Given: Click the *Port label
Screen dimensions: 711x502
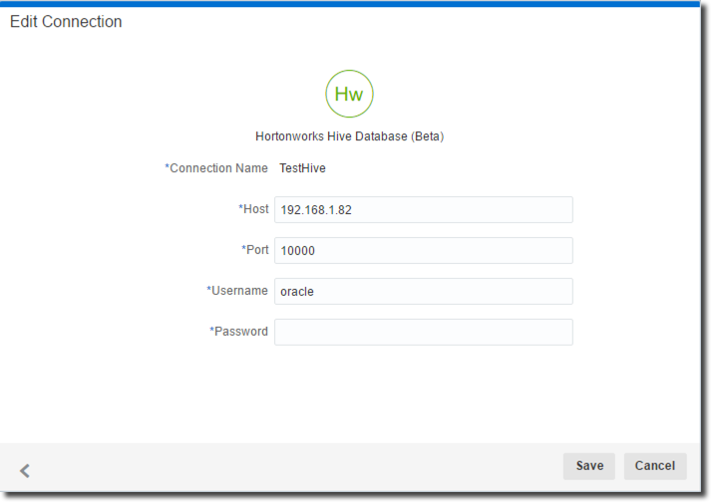Looking at the screenshot, I should pos(255,250).
